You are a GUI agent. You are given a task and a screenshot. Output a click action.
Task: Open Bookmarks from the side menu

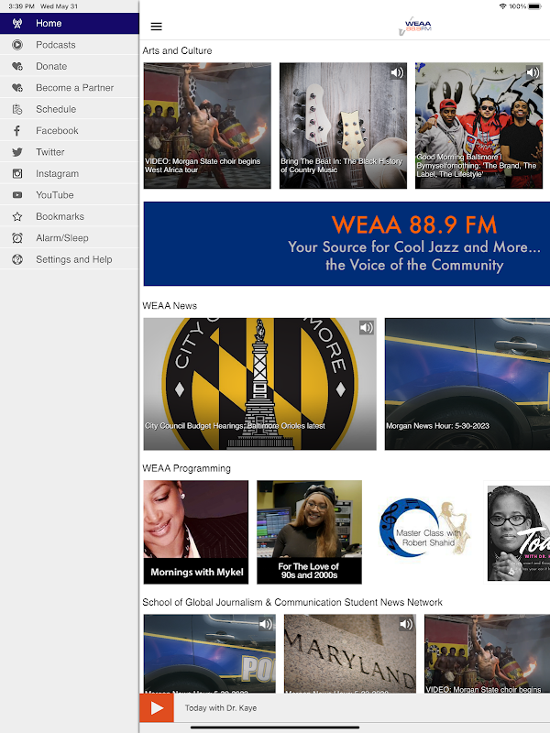point(70,217)
